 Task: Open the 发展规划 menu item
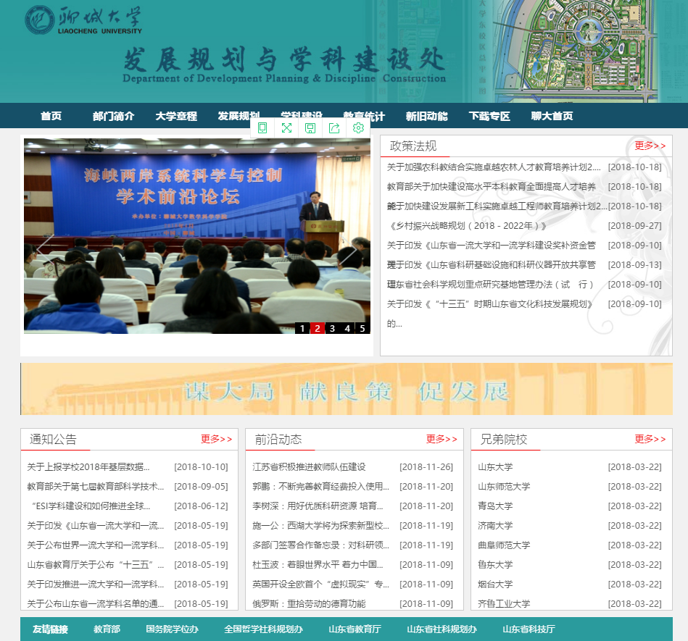point(239,116)
